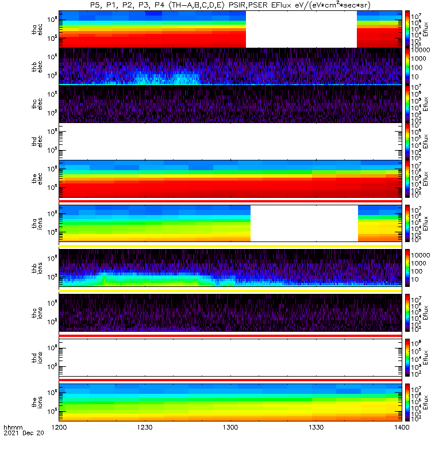Pick the tha ions panel color bar
The width and height of the screenshot is (431, 460).
(407, 223)
